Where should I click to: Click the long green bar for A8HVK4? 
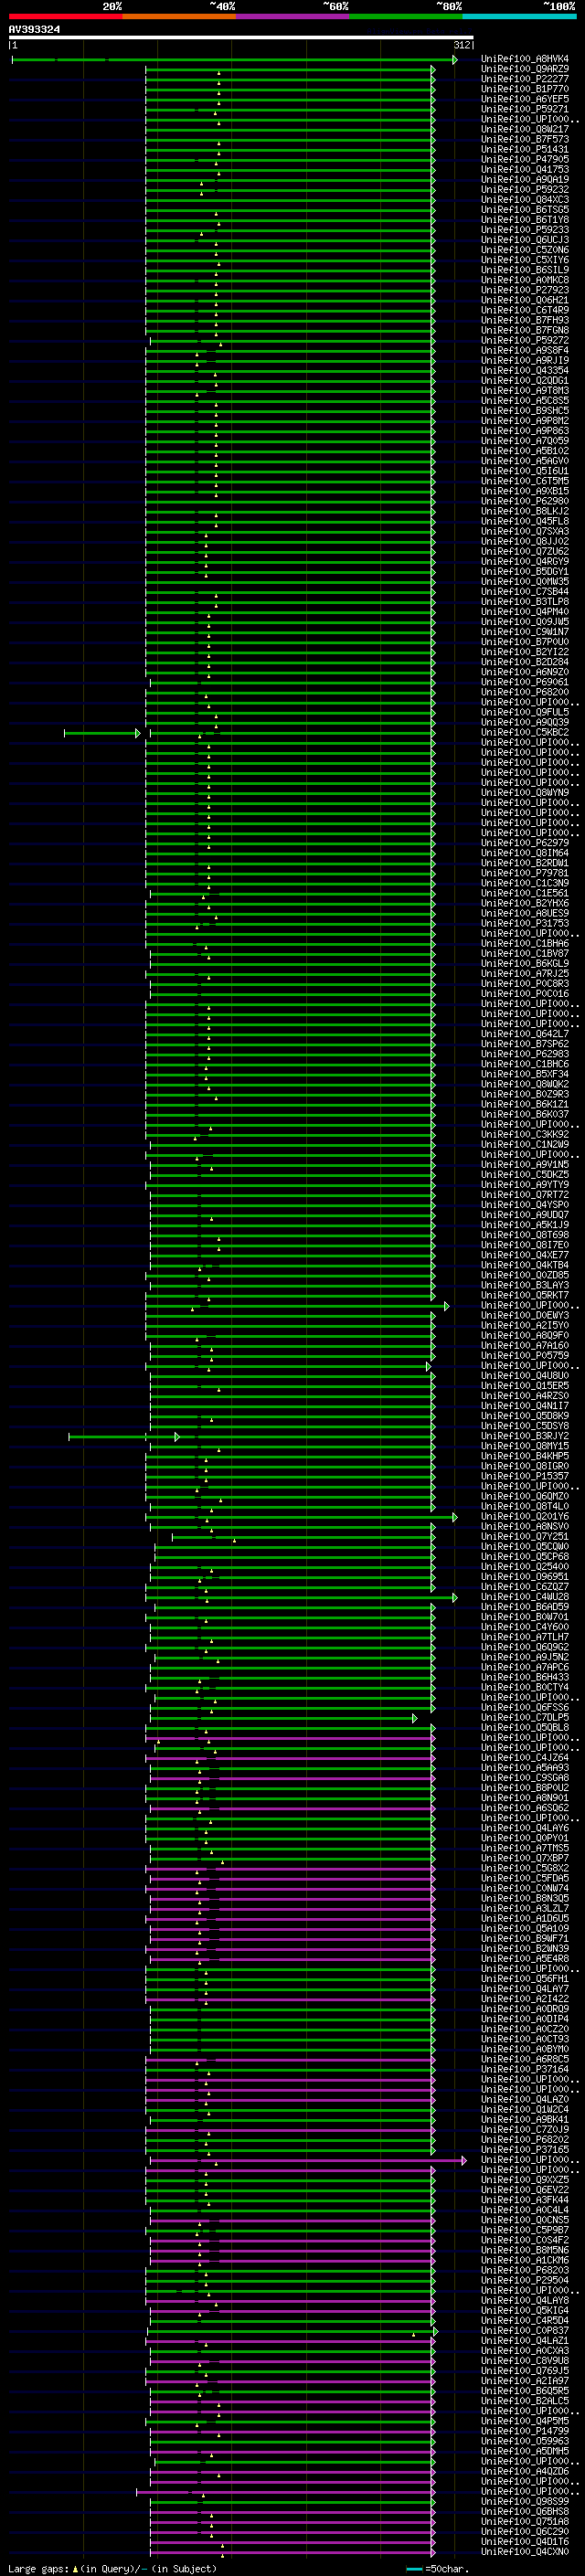pos(234,60)
